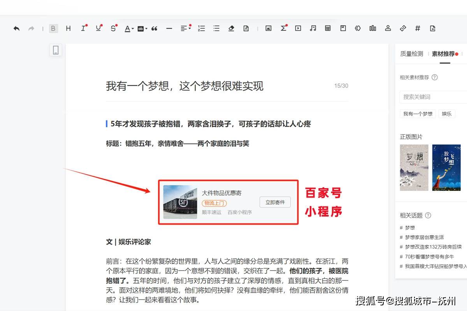Select the topic 梦想改造家132万砖房后续

tap(431, 247)
